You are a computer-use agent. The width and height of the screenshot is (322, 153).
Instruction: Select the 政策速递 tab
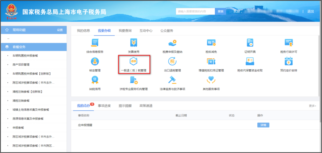click(146, 106)
